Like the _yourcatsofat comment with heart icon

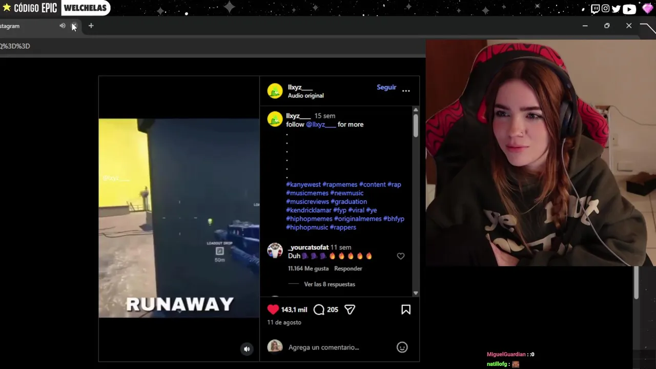click(401, 256)
